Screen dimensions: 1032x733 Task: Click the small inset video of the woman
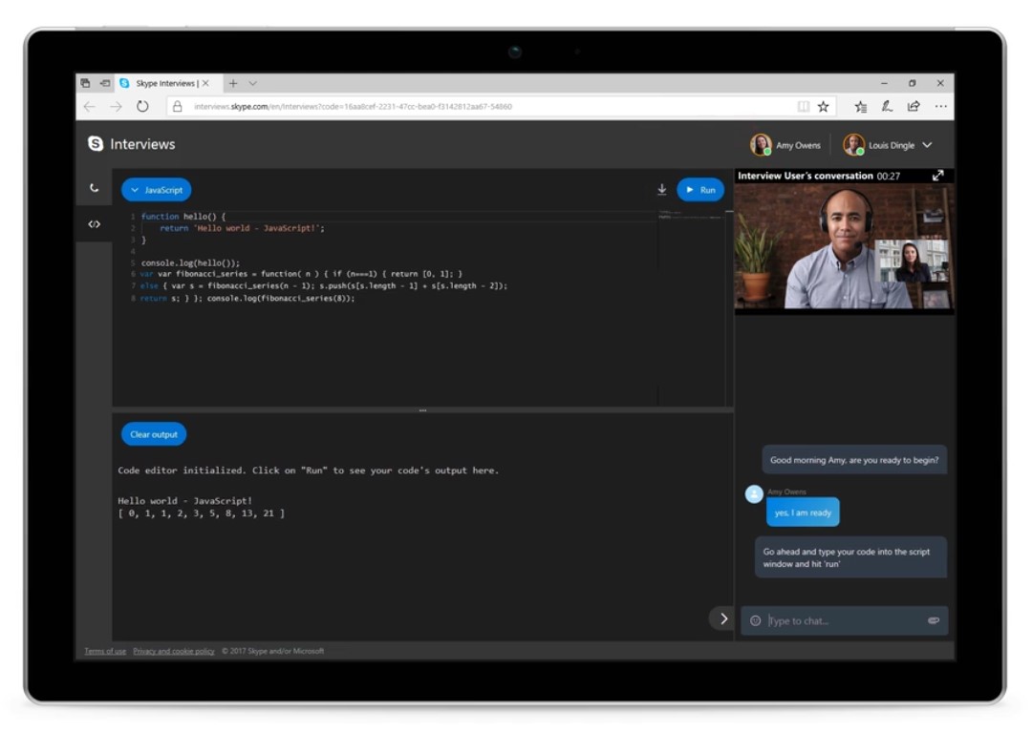pos(913,261)
